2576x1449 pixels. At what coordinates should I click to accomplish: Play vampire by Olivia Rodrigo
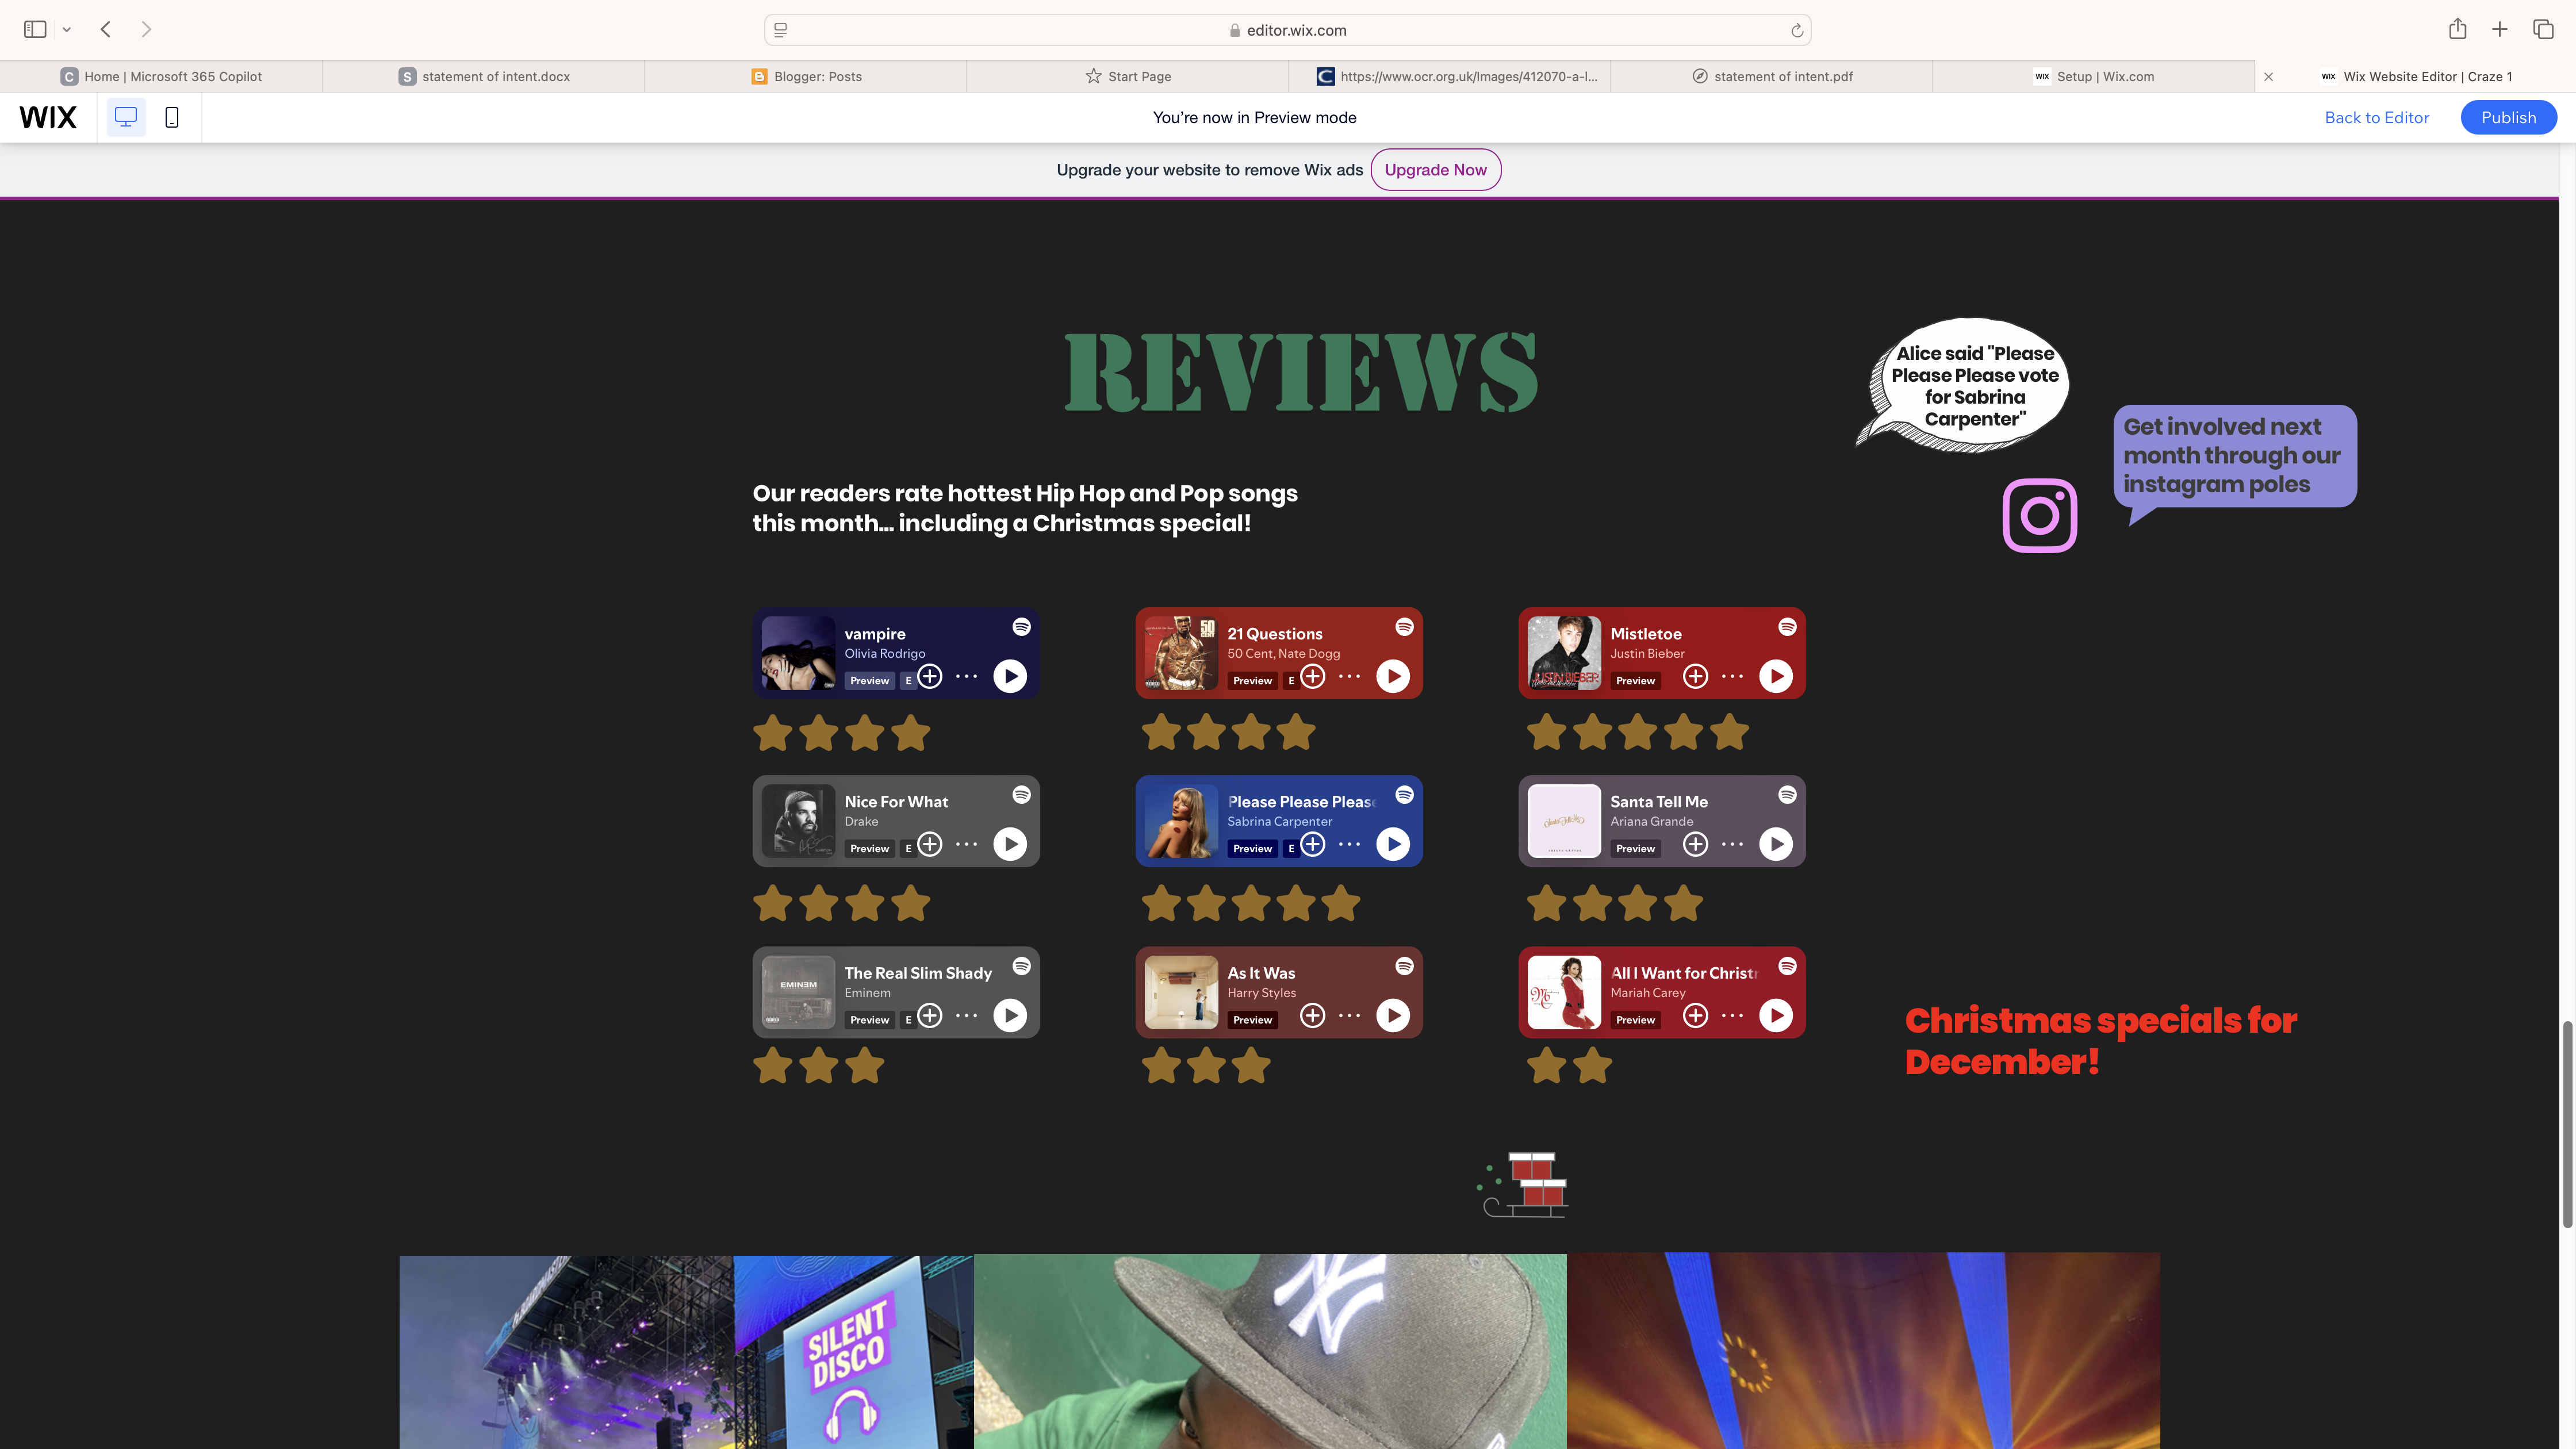pyautogui.click(x=1010, y=676)
